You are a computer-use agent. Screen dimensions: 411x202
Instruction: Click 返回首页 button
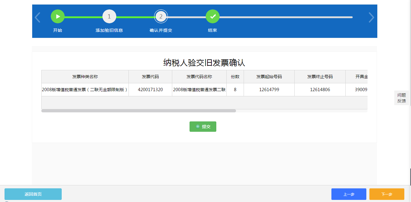point(33,194)
